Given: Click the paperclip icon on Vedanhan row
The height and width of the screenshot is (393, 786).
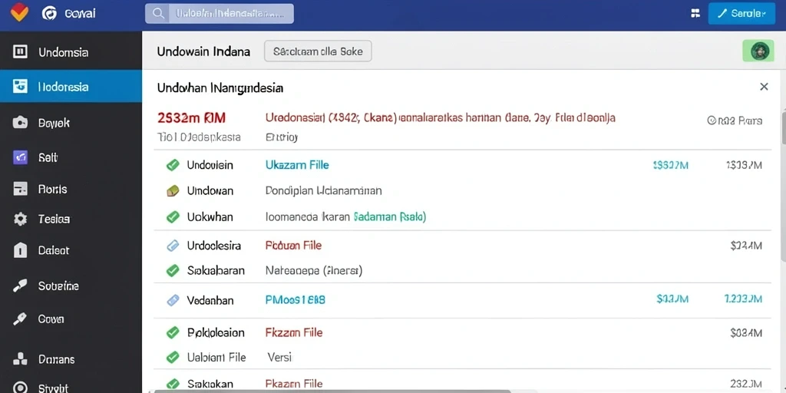Looking at the screenshot, I should (x=173, y=300).
